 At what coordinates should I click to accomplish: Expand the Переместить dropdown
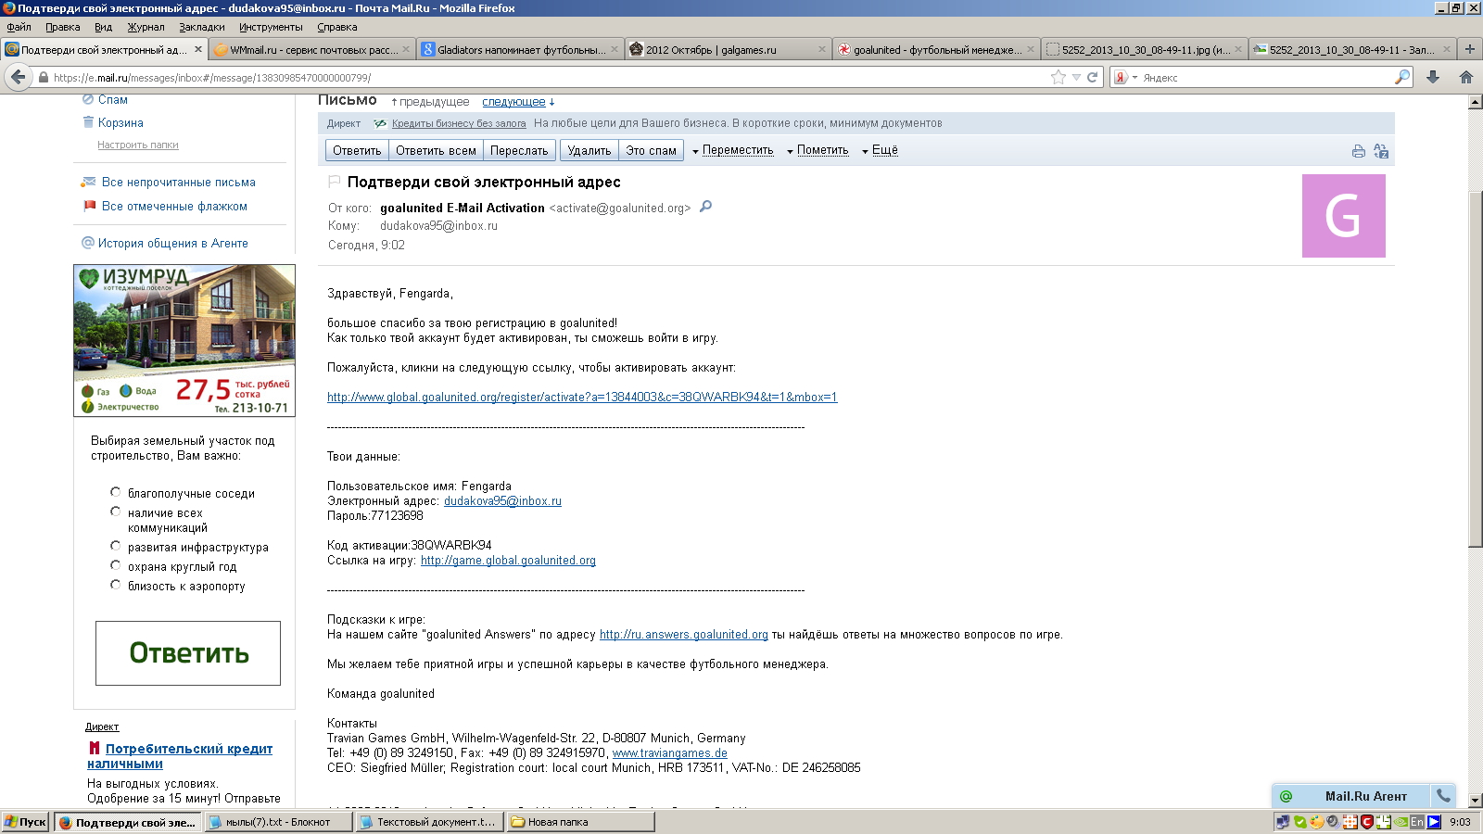click(x=733, y=150)
